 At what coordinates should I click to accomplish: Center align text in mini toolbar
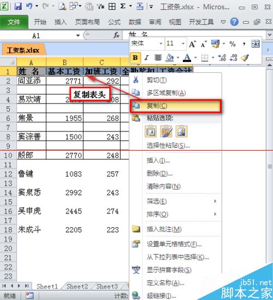point(158,57)
